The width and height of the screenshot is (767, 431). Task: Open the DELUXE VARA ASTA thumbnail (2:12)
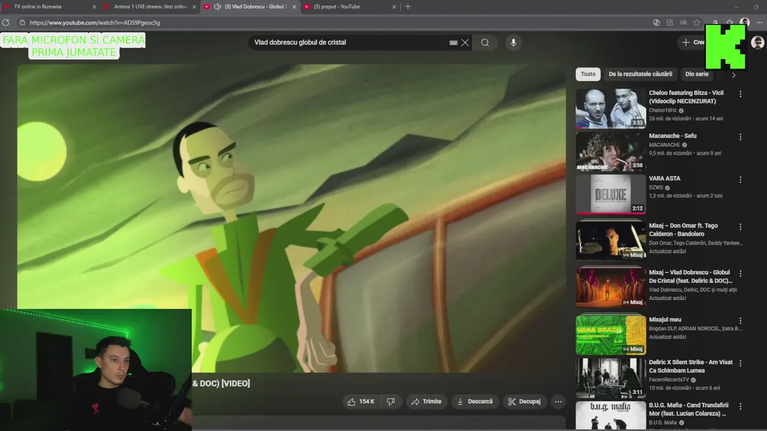611,195
